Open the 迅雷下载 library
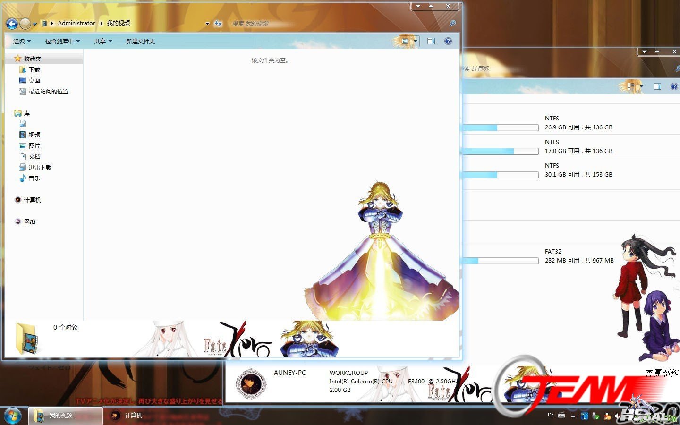This screenshot has height=425, width=680. (40, 168)
